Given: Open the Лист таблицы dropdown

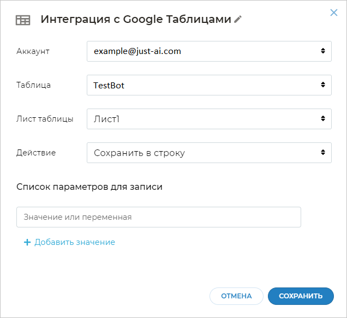Looking at the screenshot, I should pyautogui.click(x=209, y=119).
